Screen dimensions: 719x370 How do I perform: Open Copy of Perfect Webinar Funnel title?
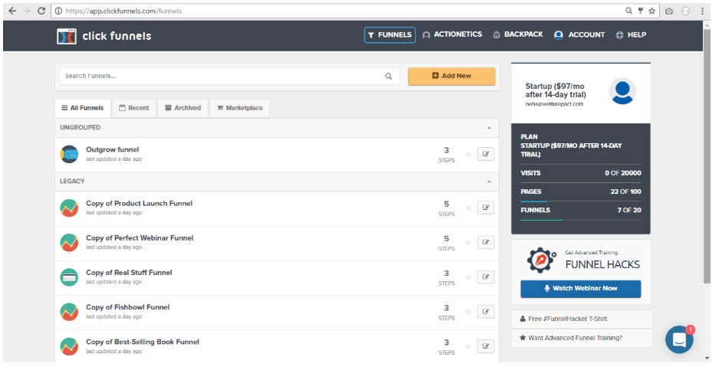140,238
